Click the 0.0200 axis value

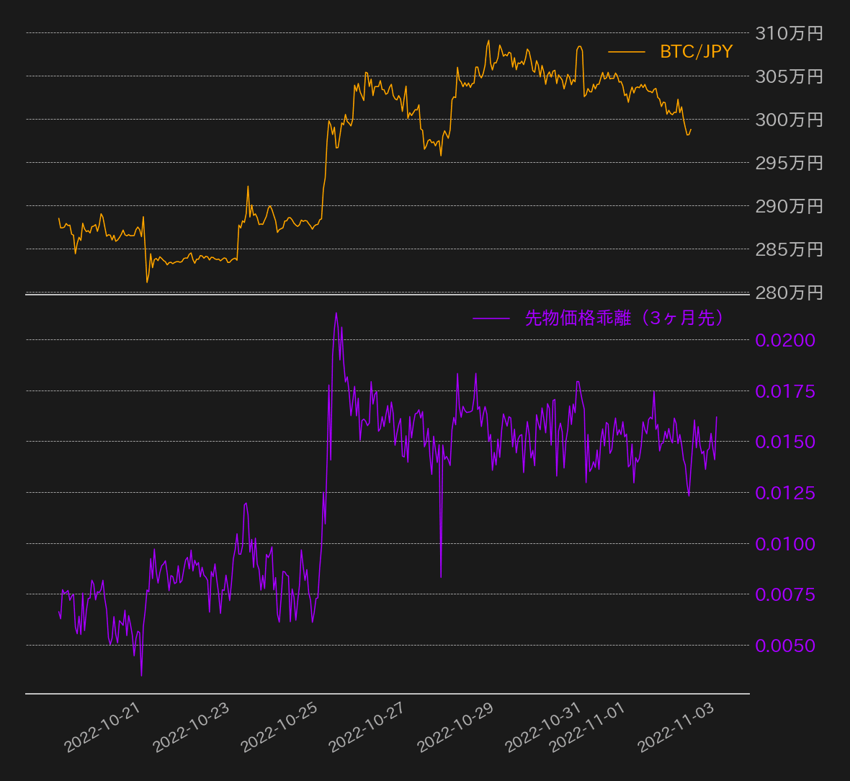[785, 340]
